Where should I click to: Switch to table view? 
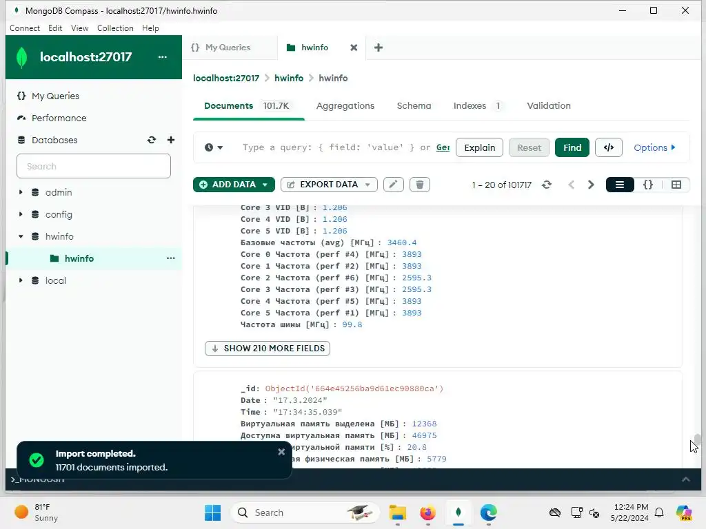click(x=676, y=185)
